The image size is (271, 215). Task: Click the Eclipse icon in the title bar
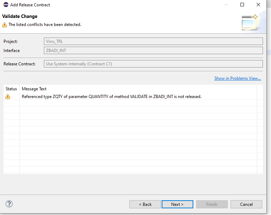click(x=6, y=5)
